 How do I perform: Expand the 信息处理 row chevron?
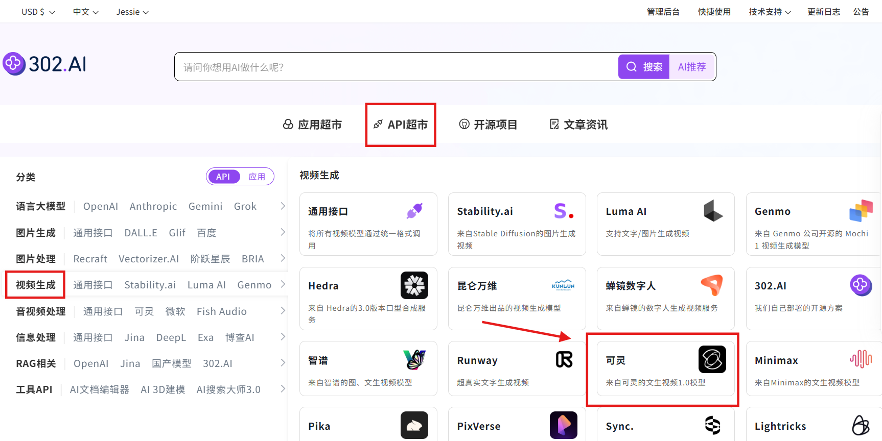click(x=283, y=336)
